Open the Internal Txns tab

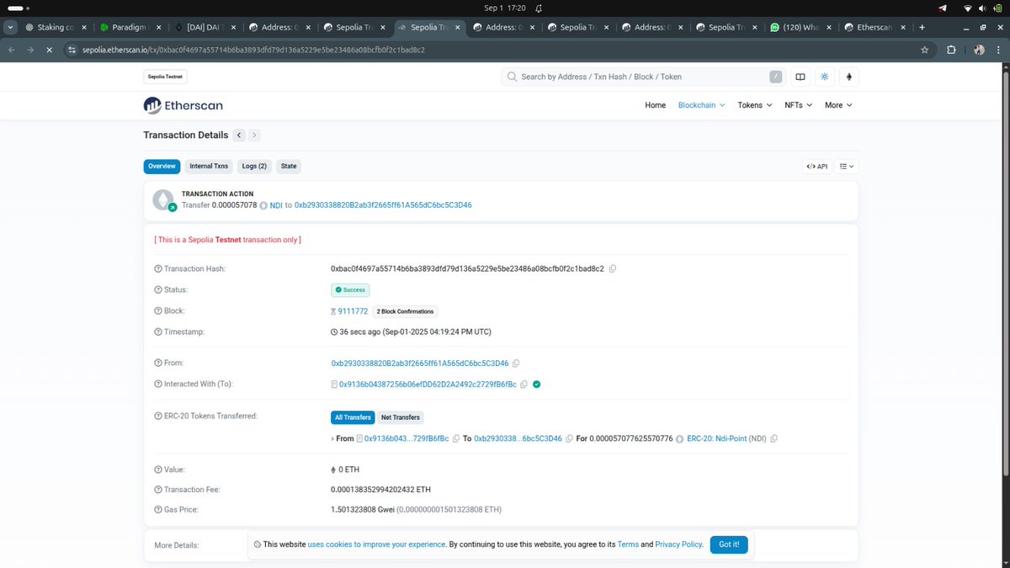coord(209,167)
